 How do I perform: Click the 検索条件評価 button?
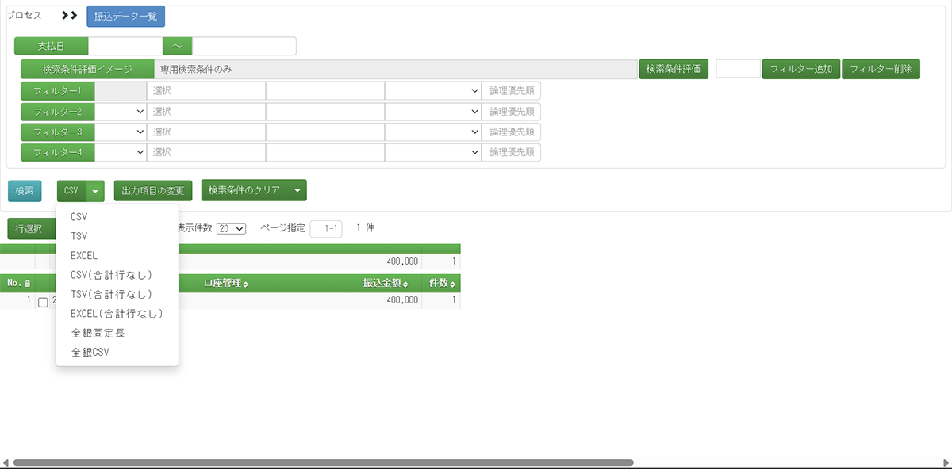[x=673, y=69]
